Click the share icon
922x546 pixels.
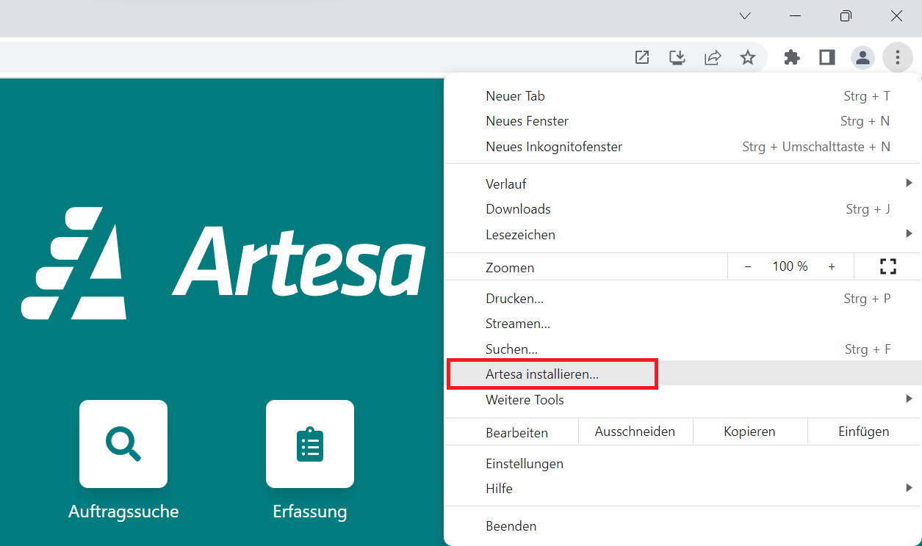(713, 57)
